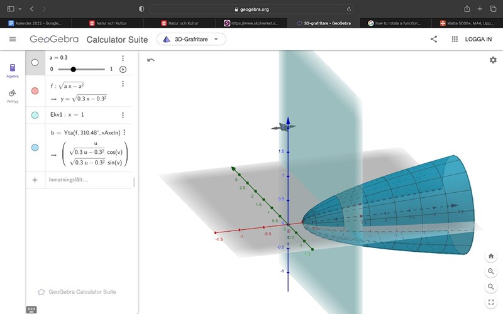The image size is (503, 314).
Task: Open graphics settings gear icon
Action: click(493, 60)
